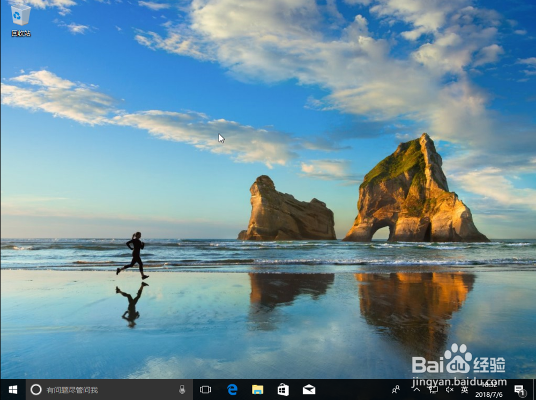Expand hidden system tray icons

point(416,390)
